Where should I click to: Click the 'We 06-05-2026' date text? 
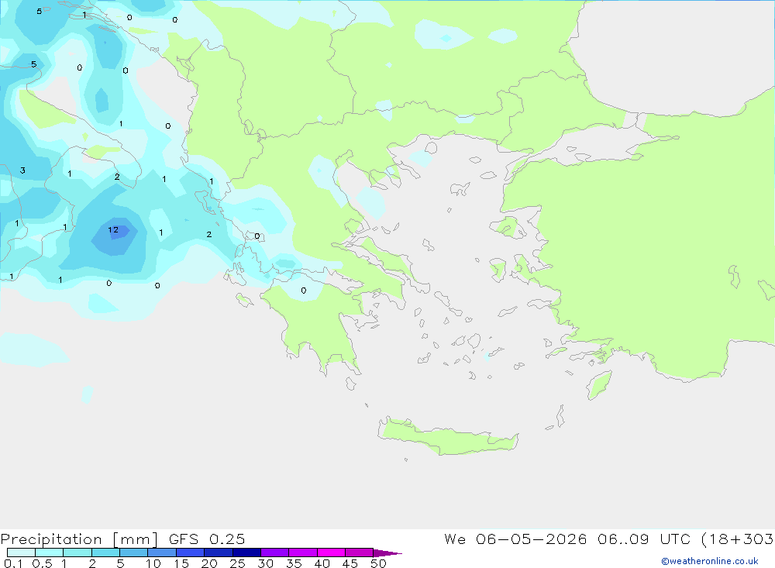click(515, 539)
